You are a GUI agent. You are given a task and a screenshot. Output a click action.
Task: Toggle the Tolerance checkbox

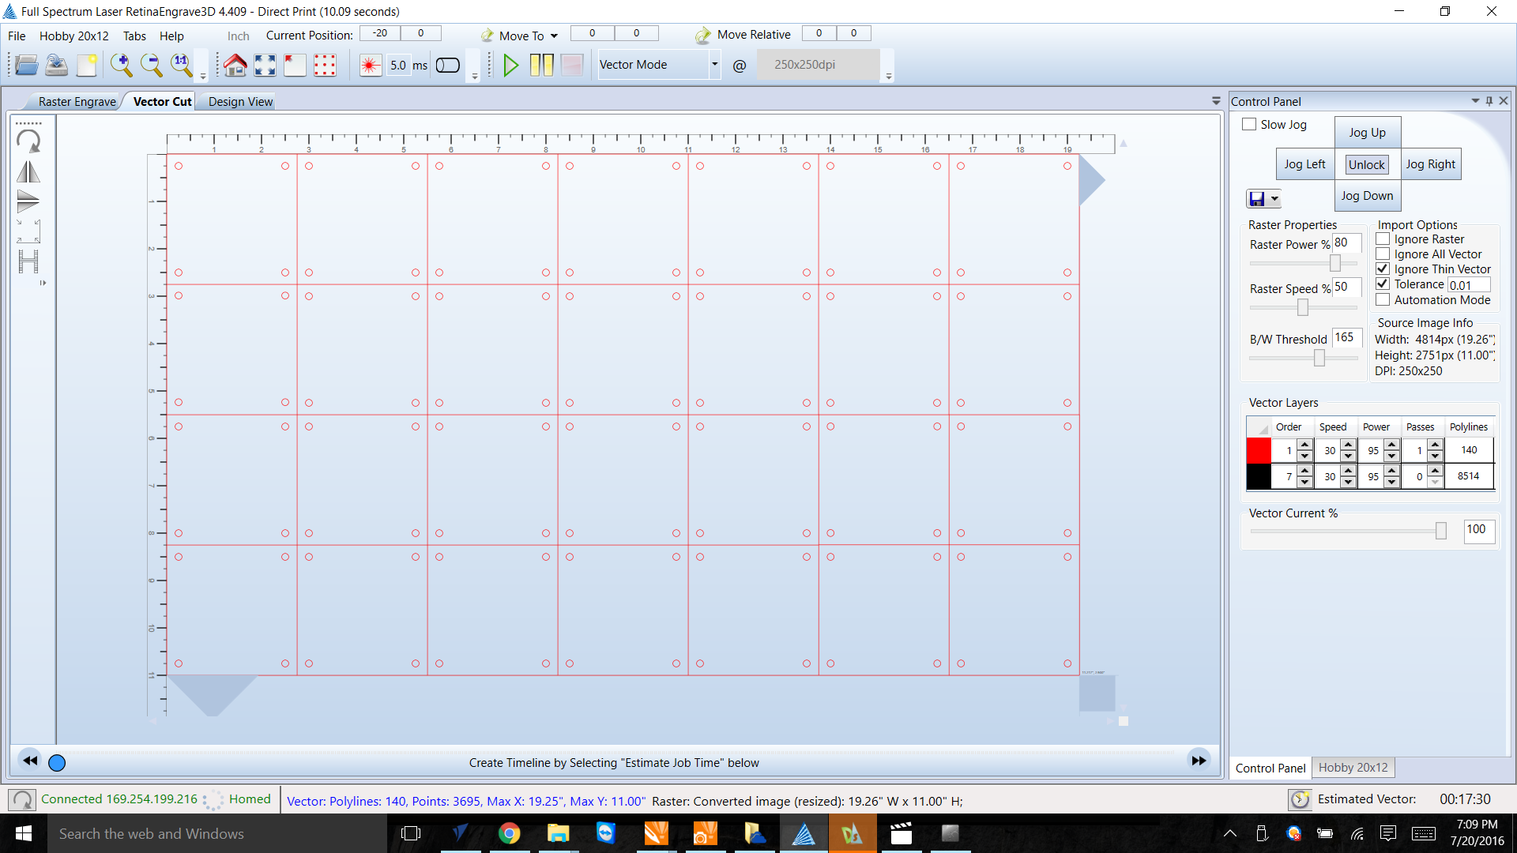[1383, 284]
